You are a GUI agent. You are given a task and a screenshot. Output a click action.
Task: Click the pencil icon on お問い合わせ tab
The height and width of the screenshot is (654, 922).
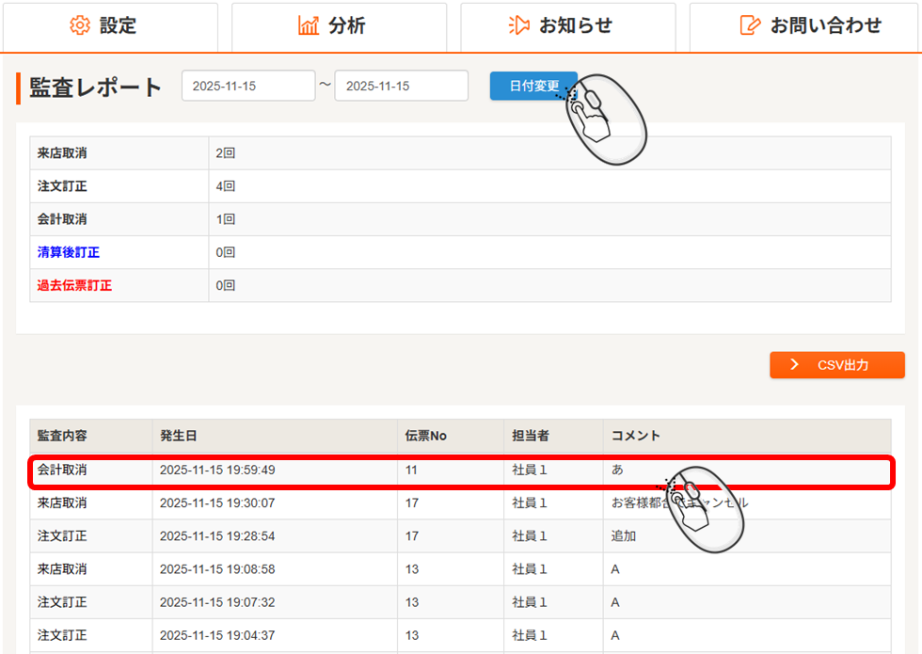click(750, 25)
